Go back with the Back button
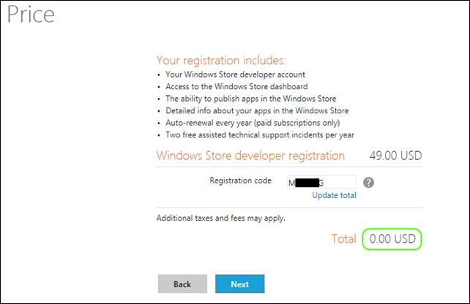 pos(182,284)
